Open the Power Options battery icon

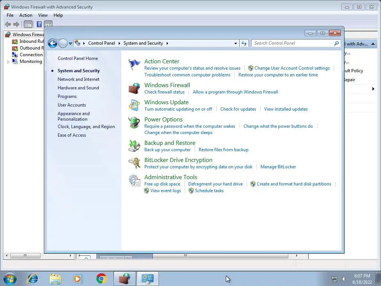click(134, 122)
